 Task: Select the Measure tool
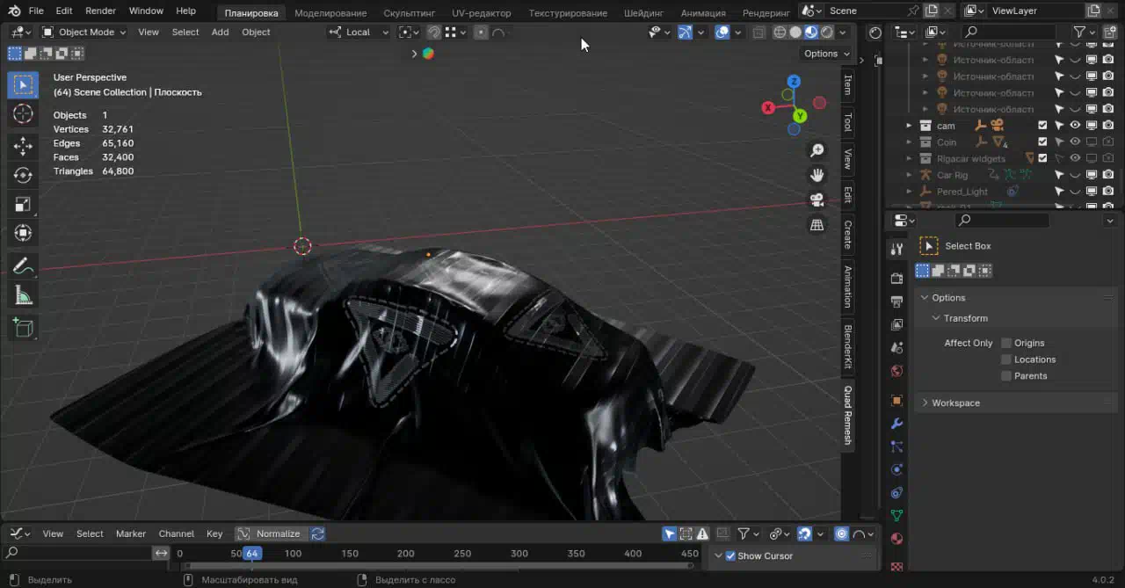coord(23,296)
